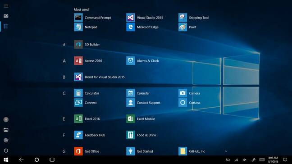This screenshot has height=164, width=292.
Task: Open the GitHub, Inc folder icon
Action: (182, 151)
